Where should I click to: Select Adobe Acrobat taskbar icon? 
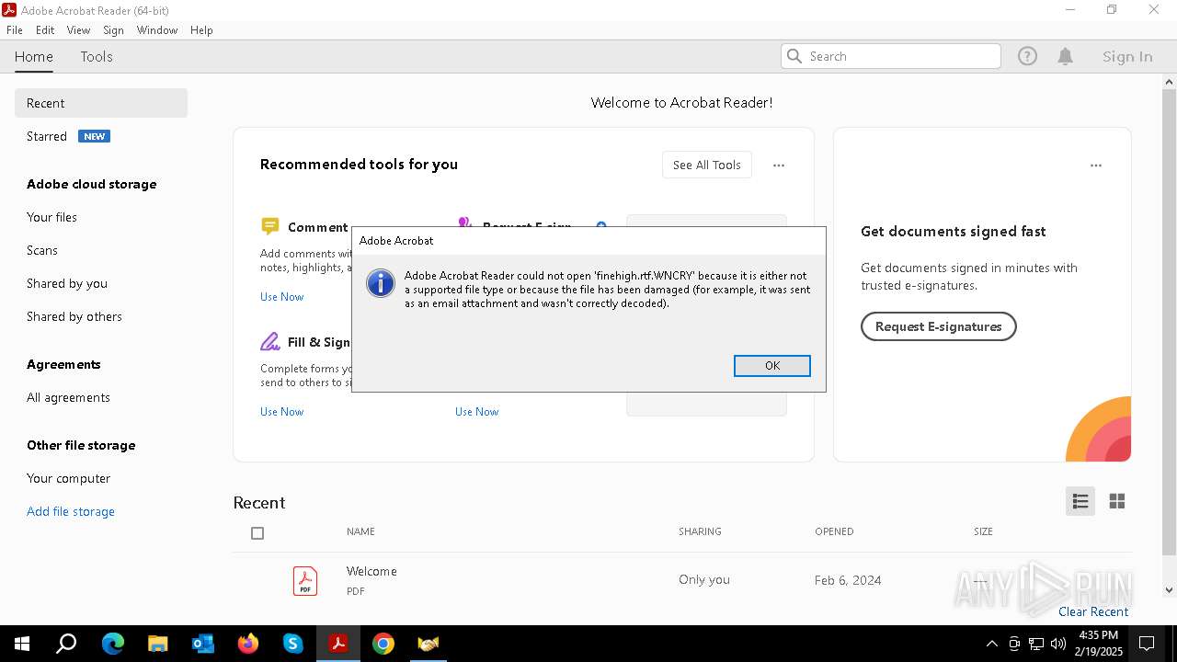tap(337, 644)
